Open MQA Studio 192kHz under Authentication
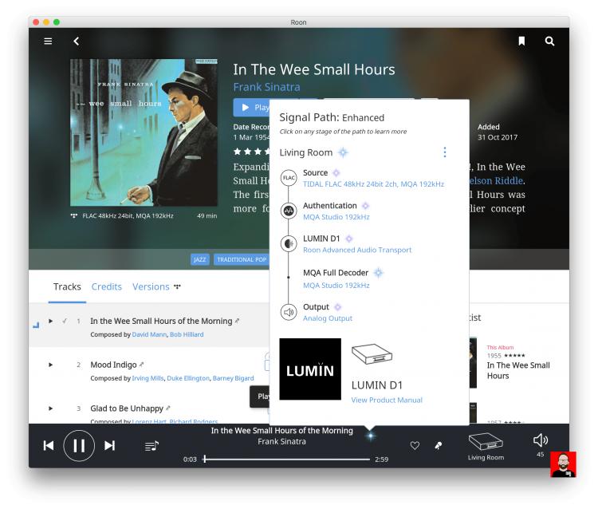Viewport: 598px width, 509px height. 336,217
